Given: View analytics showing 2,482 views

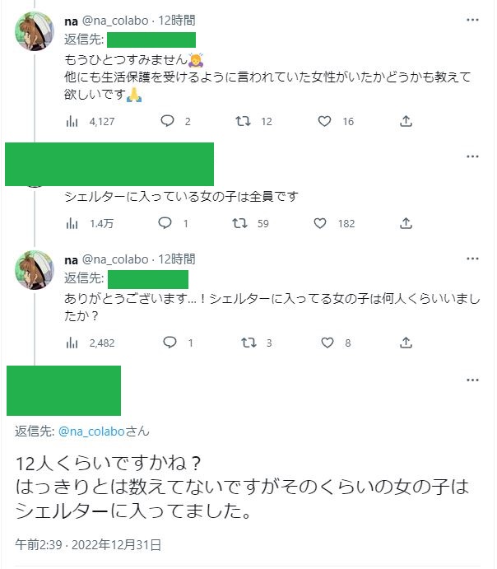Looking at the screenshot, I should (72, 343).
